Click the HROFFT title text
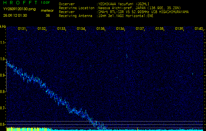 pos(20,3)
